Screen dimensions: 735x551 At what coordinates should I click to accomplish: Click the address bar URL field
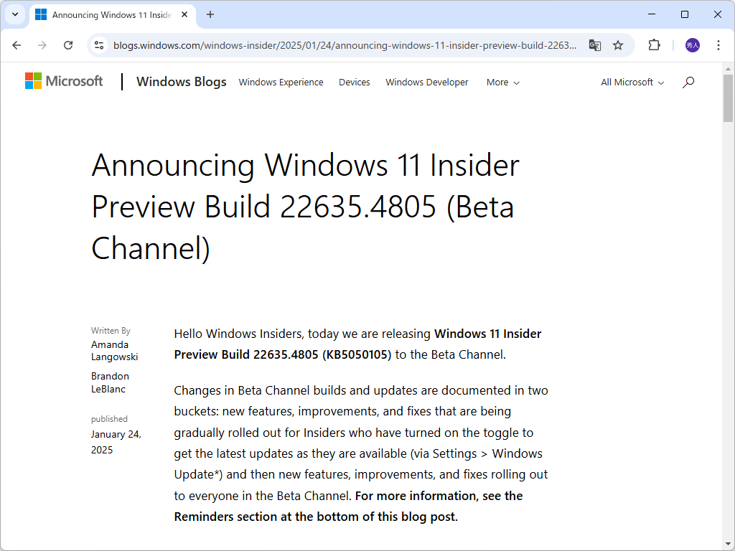(345, 45)
